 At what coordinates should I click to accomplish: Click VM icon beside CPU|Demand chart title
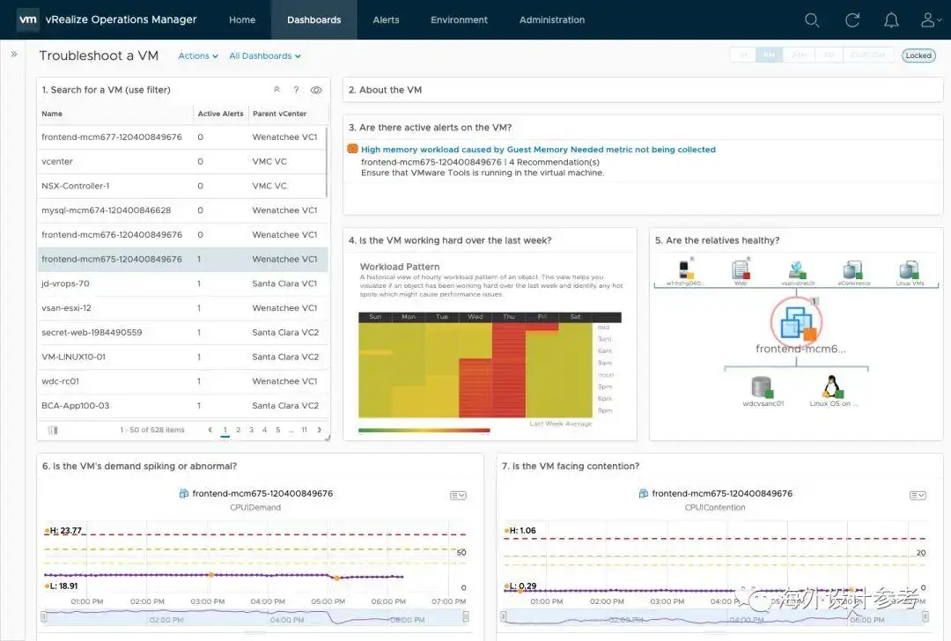[x=184, y=494]
